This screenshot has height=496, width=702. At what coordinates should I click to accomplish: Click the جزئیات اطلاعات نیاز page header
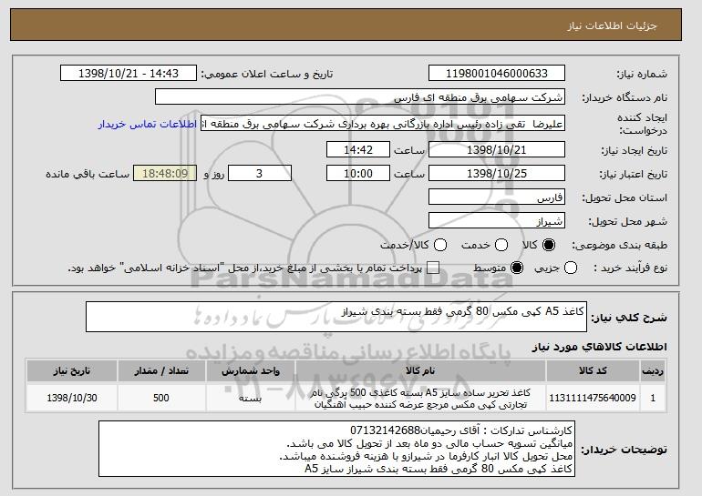612,25
